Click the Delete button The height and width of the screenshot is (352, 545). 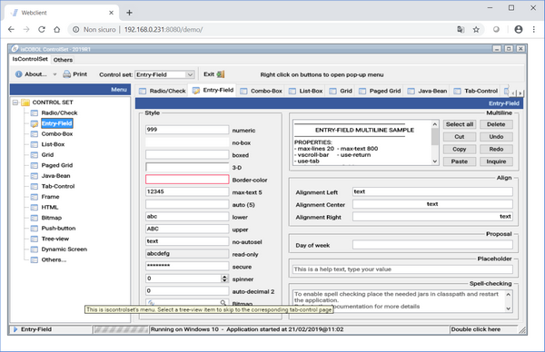496,124
